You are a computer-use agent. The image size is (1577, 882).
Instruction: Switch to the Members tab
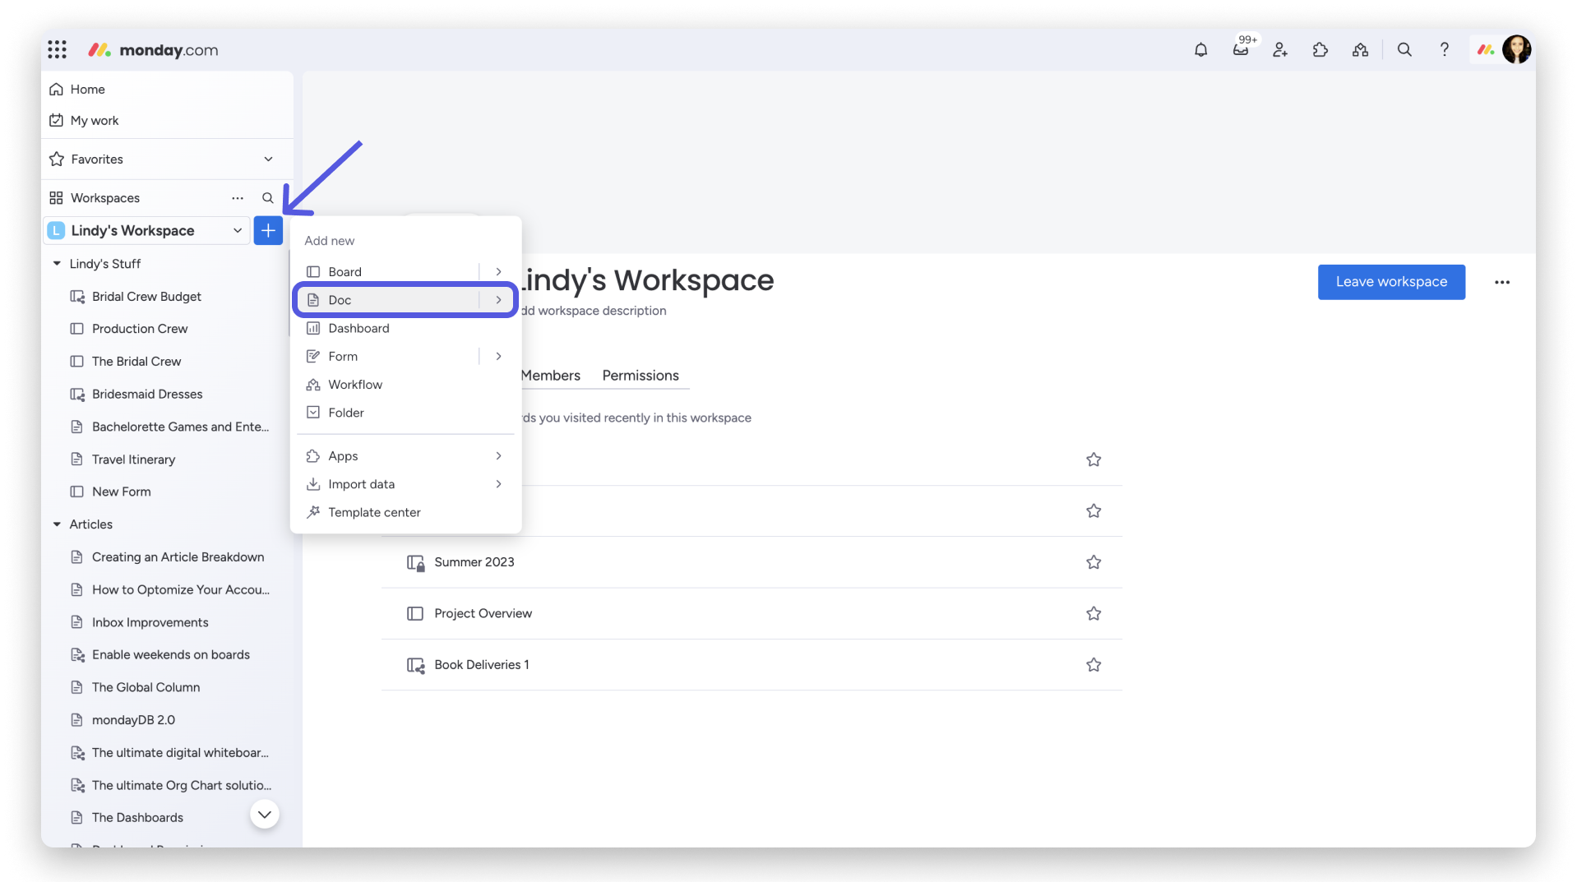click(551, 376)
